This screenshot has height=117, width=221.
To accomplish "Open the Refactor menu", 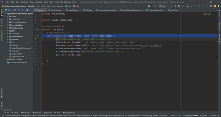I will coord(39,2).
